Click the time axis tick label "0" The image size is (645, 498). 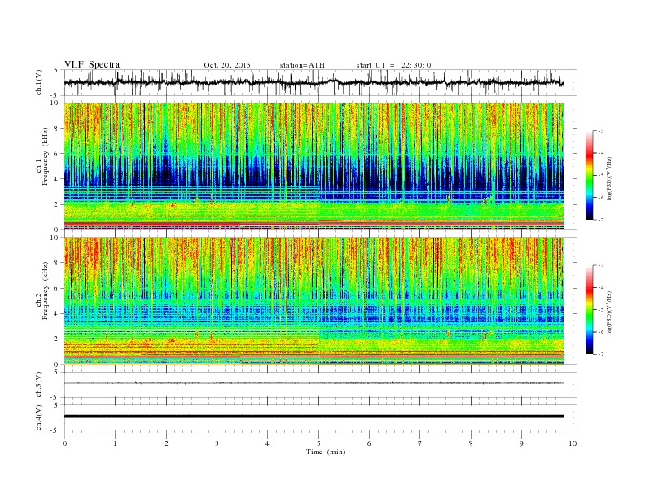(x=64, y=443)
